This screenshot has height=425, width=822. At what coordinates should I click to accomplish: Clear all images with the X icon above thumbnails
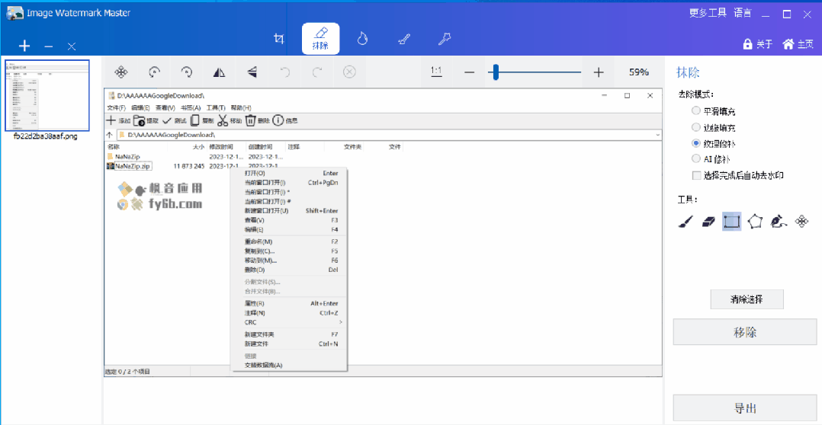point(72,46)
